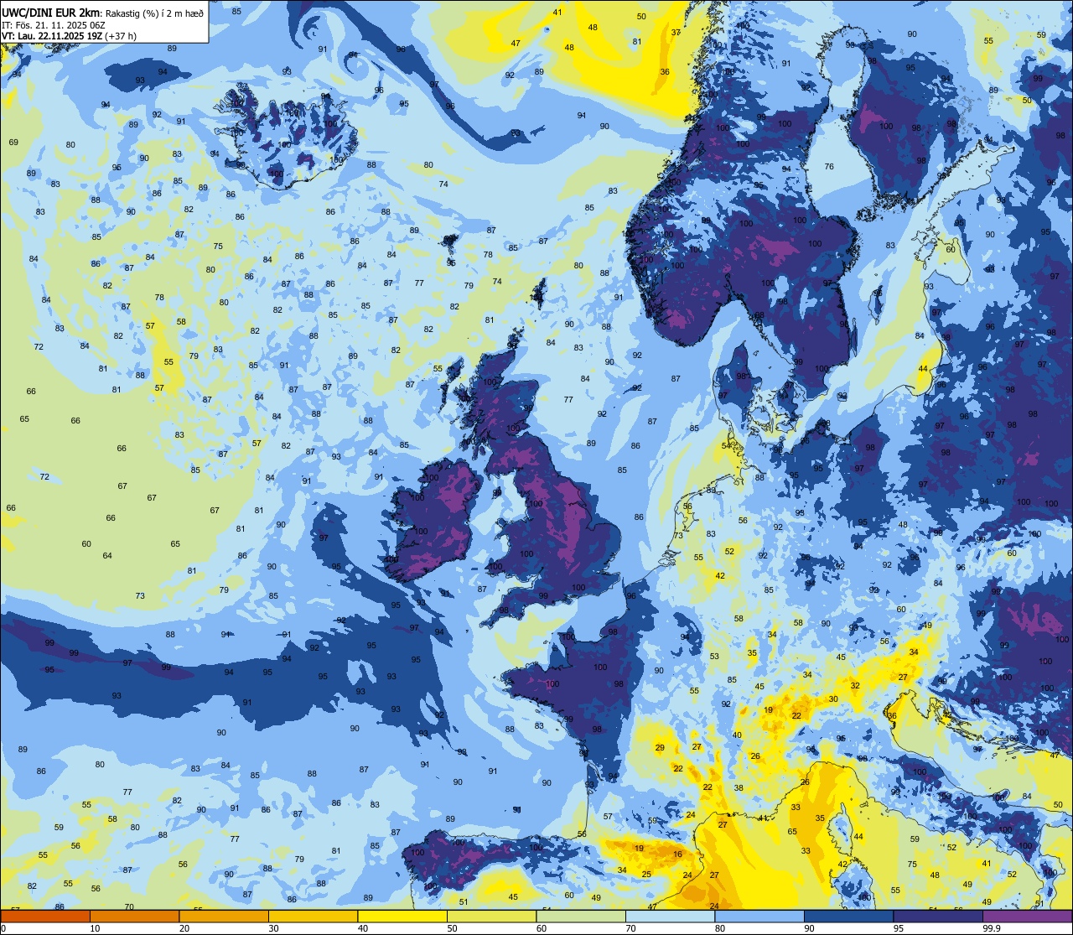Click the 30–40 golden legend color
Viewport: 1073px width, 935px height.
tap(314, 917)
